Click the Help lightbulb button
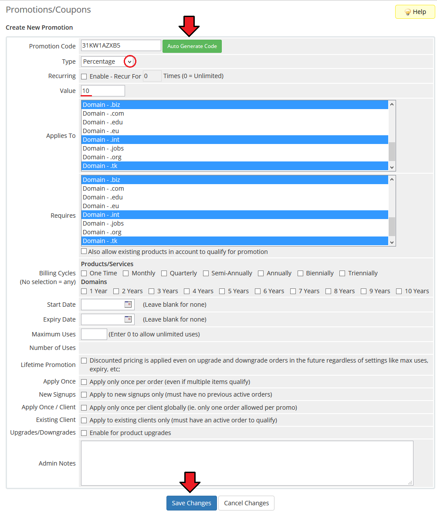 (x=415, y=12)
